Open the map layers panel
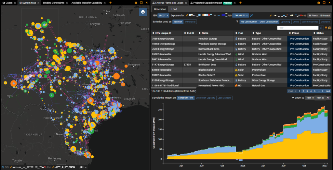Screen dimensions: 333x170 (143, 12)
